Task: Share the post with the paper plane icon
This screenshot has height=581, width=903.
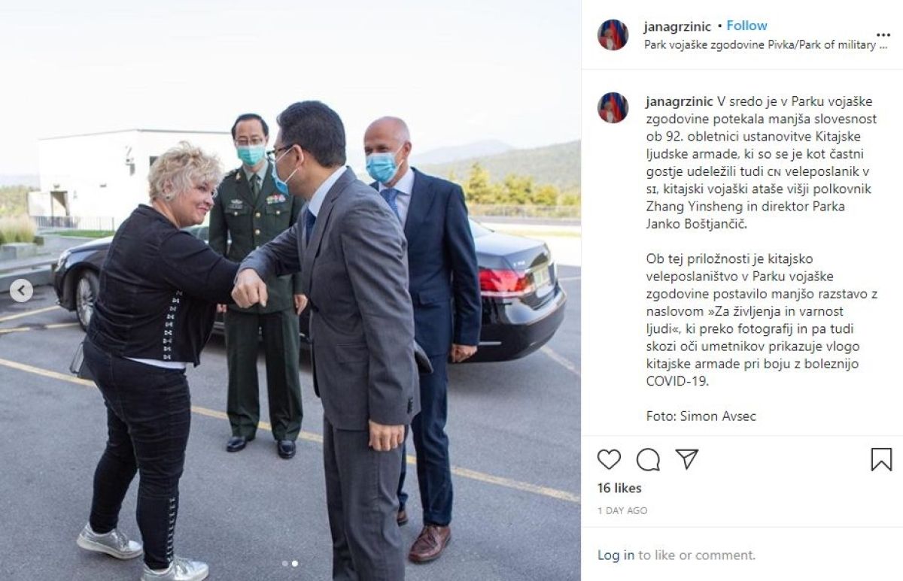Action: tap(686, 459)
